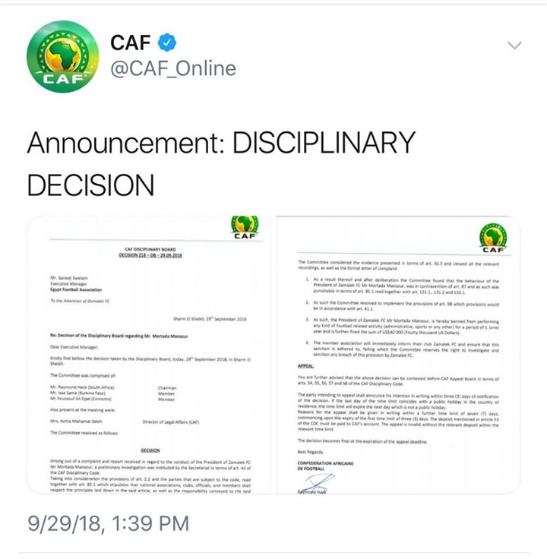Open the CAF profile avatar
The width and height of the screenshot is (547, 559).
pyautogui.click(x=62, y=56)
